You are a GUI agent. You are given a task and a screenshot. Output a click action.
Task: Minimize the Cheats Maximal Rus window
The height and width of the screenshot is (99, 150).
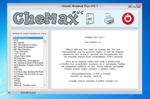coord(134,6)
